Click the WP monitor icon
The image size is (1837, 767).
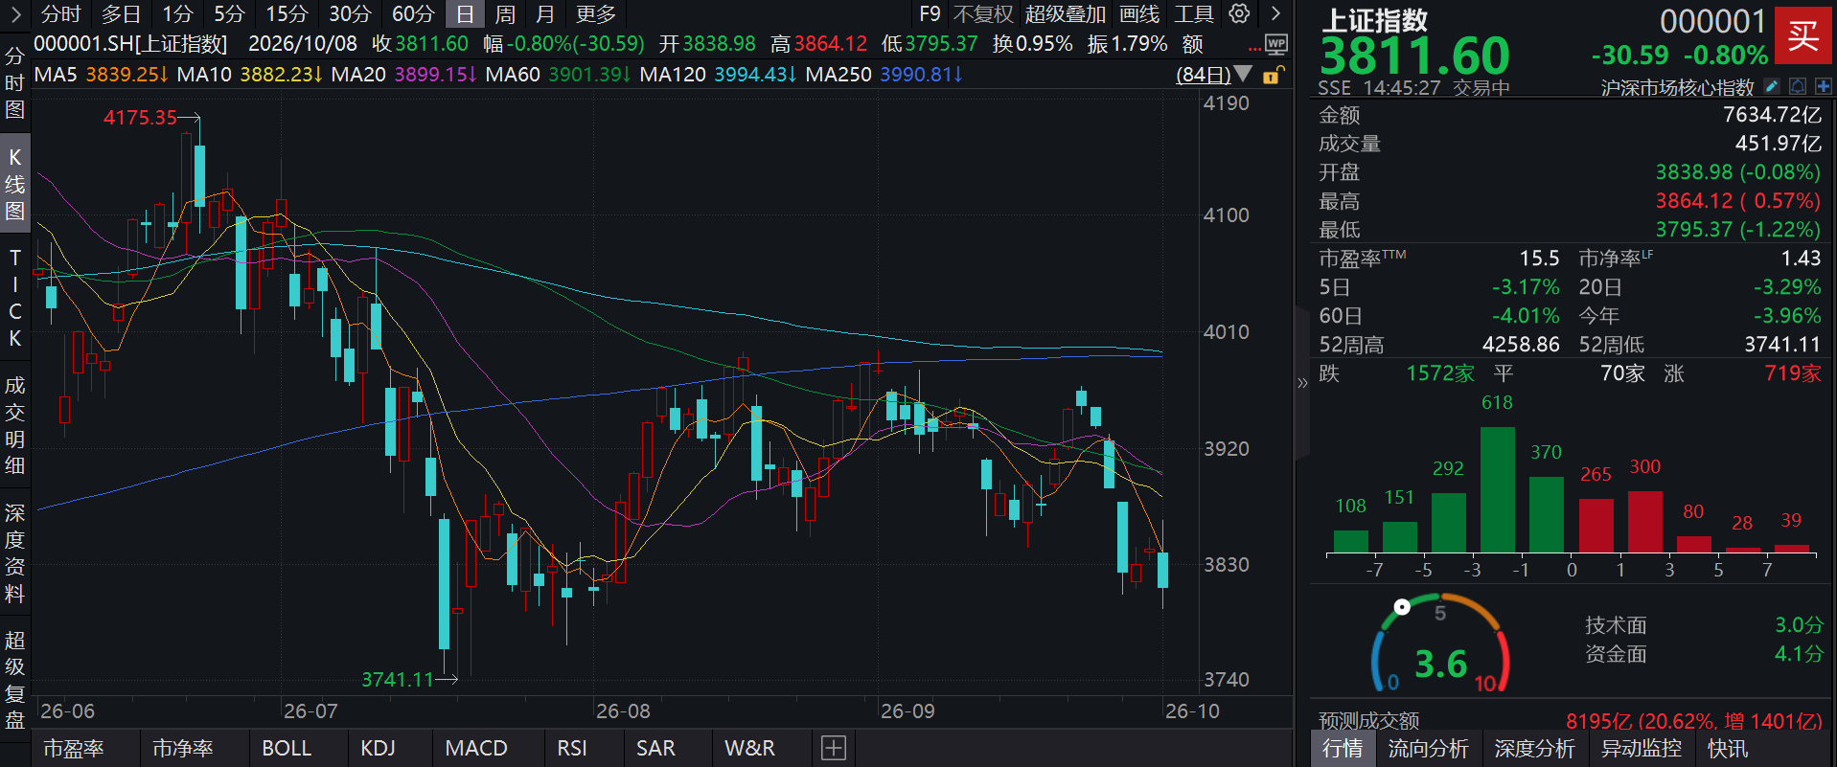point(1275,44)
